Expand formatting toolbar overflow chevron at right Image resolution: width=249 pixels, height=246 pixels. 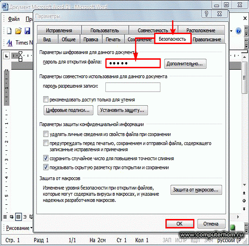[246, 43]
